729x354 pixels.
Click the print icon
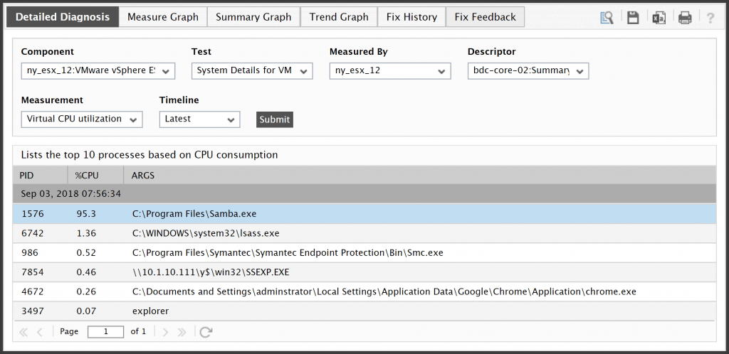[x=685, y=18]
